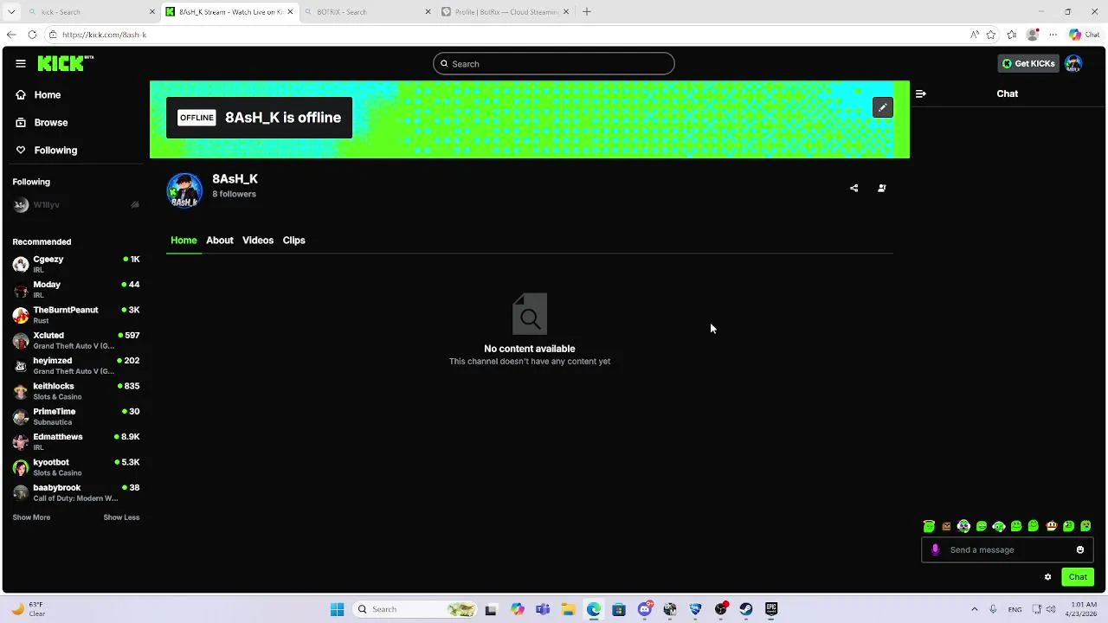Screen dimensions: 1108x623
Task: Click the share channel icon
Action: click(854, 188)
